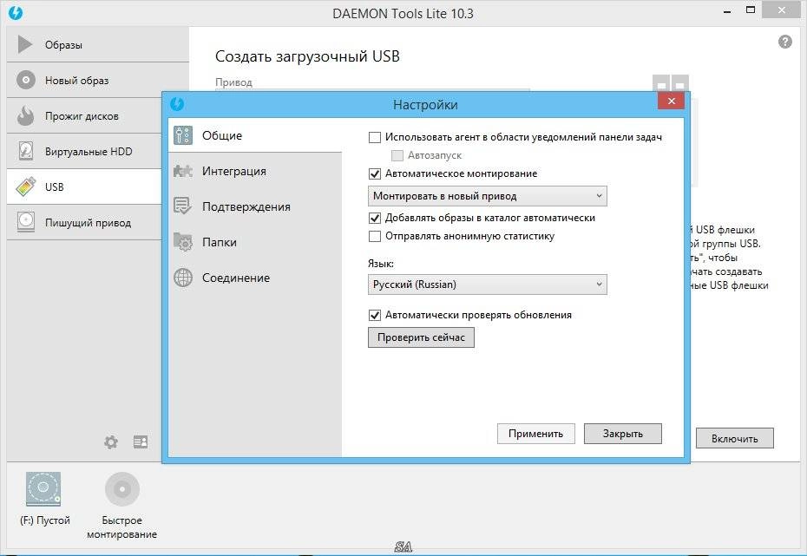Enable Отправлять анонимную статистику checkbox
807x556 pixels.
[375, 236]
